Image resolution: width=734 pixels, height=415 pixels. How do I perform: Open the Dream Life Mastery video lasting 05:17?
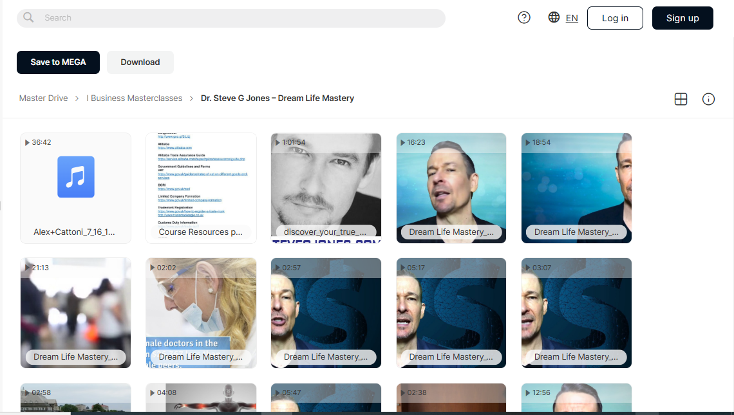[x=451, y=313]
